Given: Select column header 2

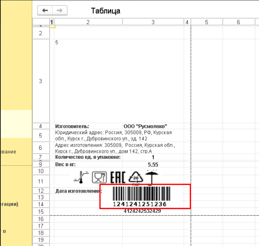Looking at the screenshot, I should click(x=88, y=22).
